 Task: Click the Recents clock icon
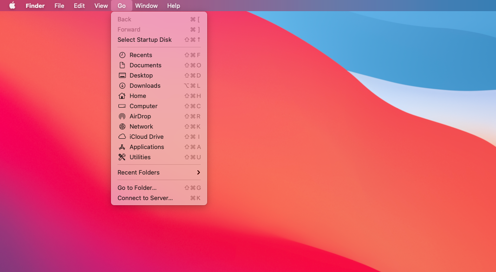pos(122,55)
